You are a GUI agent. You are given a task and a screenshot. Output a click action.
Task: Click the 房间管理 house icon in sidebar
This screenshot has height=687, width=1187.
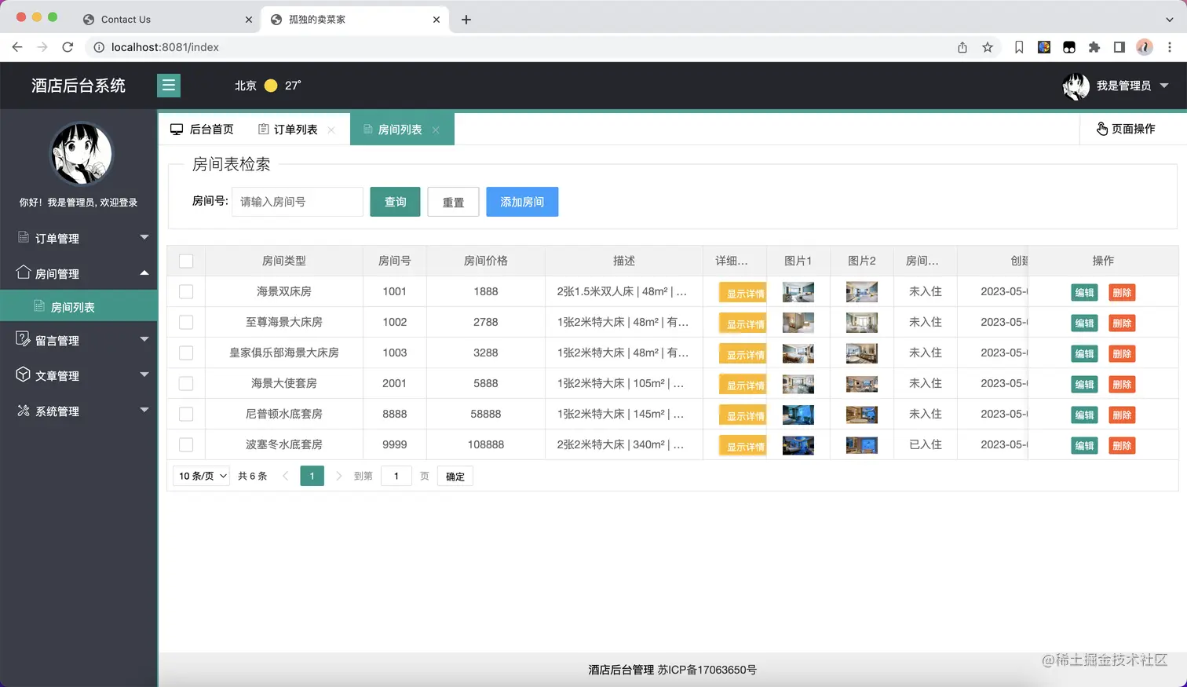pos(24,272)
